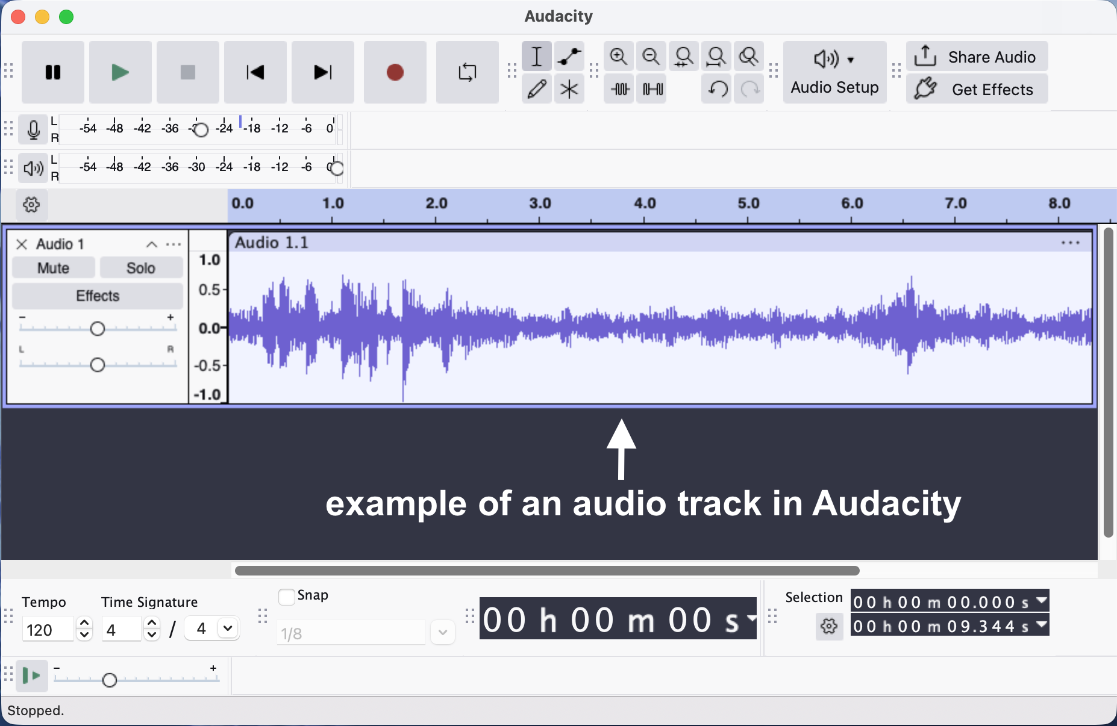1117x726 pixels.
Task: Pause playback with the Pause button
Action: (53, 72)
